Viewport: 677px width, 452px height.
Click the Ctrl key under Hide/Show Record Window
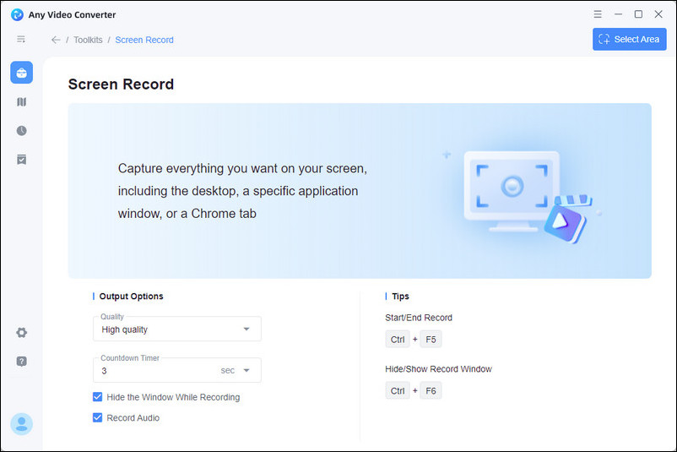click(x=398, y=390)
